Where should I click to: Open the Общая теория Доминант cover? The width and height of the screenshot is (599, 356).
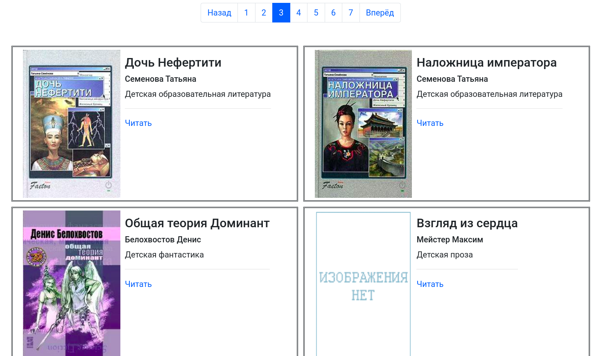(x=72, y=282)
